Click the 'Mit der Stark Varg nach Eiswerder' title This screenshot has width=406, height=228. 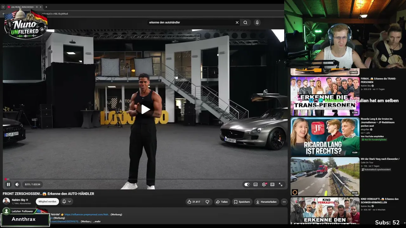tap(380, 159)
